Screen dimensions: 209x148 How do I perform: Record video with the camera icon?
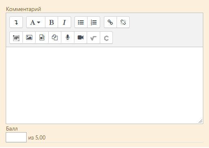tap(81, 38)
